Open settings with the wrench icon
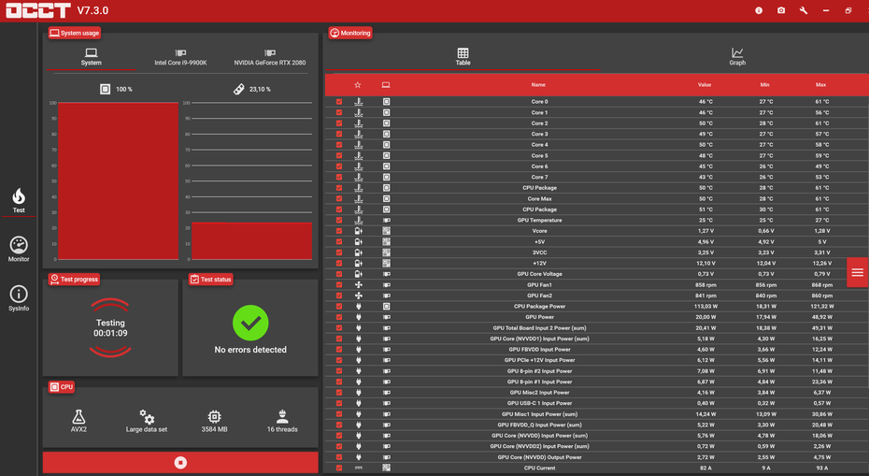 click(803, 10)
